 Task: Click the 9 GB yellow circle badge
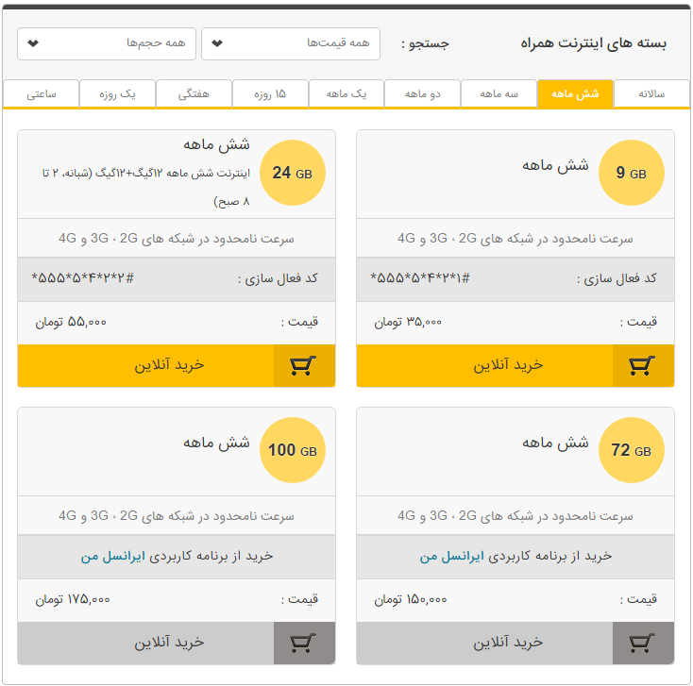[x=631, y=173]
